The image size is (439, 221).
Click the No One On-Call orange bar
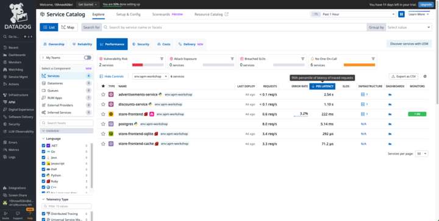click(359, 65)
